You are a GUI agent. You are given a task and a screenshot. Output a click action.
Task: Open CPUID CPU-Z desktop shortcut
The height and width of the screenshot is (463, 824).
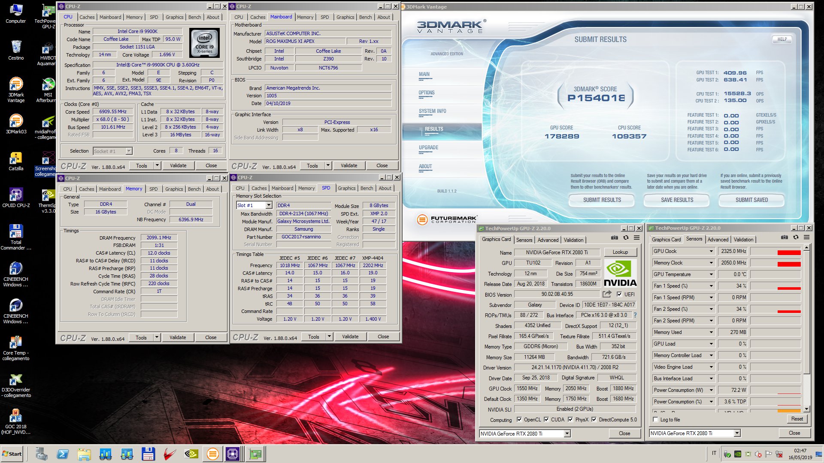click(16, 198)
